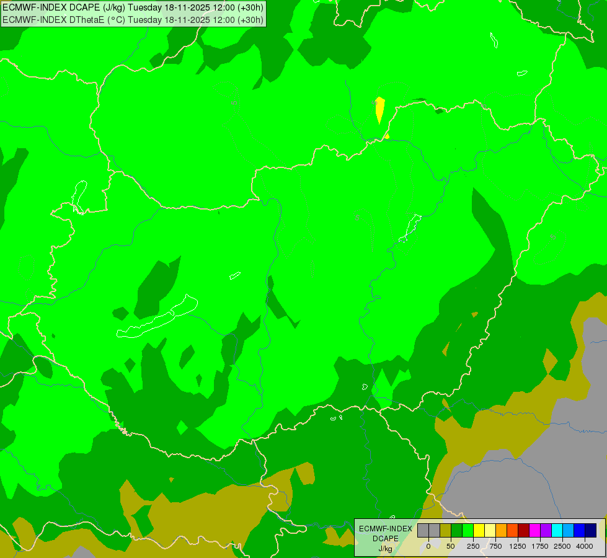Click the '4000' legend scale label

[585, 546]
